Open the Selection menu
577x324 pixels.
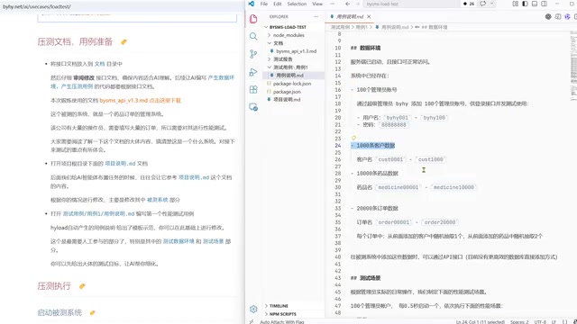[x=297, y=4]
